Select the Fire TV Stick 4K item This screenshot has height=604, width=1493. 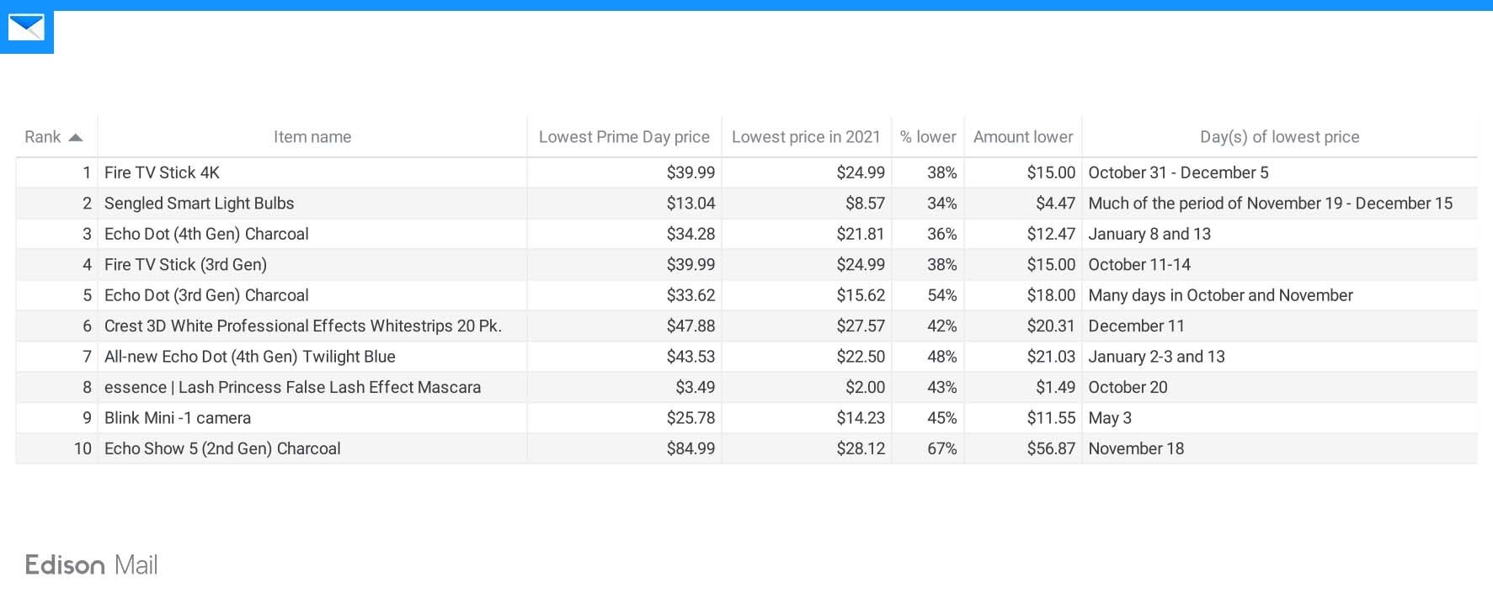(x=162, y=172)
